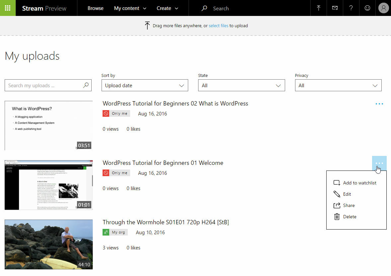391x276 pixels.
Task: Click the upload arrow icon in header
Action: click(x=318, y=8)
